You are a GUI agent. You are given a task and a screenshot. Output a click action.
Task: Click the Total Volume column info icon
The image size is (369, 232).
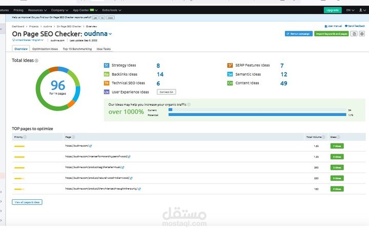[x=323, y=137]
